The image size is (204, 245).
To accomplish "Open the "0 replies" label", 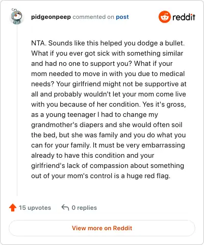I will pos(84,208).
